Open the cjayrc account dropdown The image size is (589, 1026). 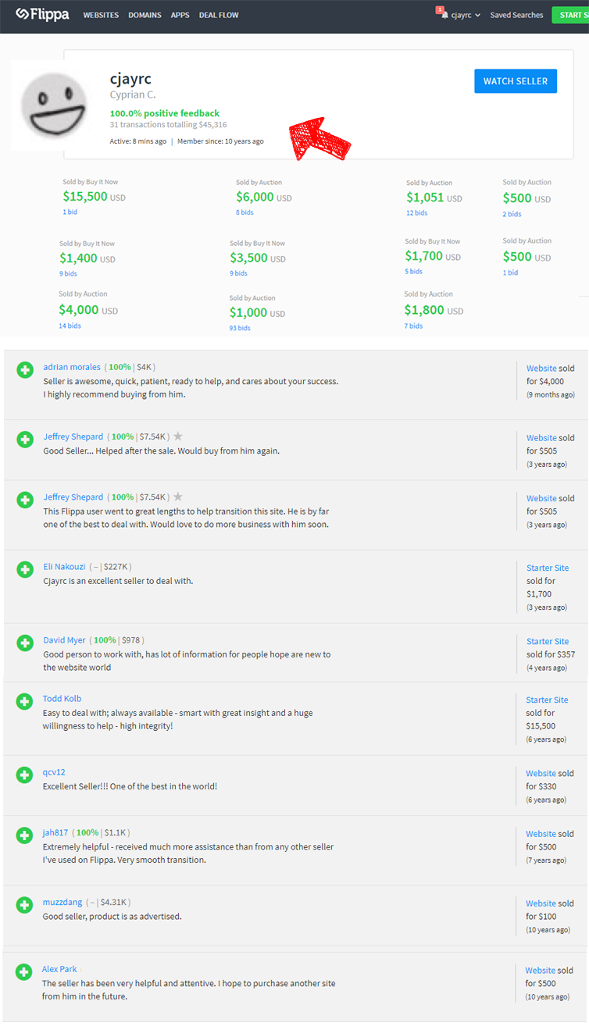click(x=466, y=15)
